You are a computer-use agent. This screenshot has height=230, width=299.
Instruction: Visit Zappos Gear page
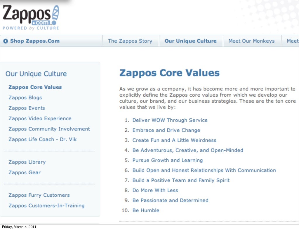pos(25,172)
